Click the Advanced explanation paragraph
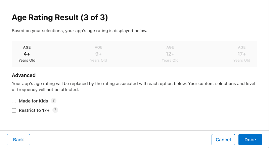 click(133, 86)
